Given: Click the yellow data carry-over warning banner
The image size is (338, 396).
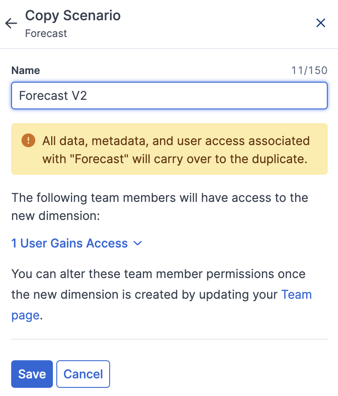Looking at the screenshot, I should tap(169, 149).
